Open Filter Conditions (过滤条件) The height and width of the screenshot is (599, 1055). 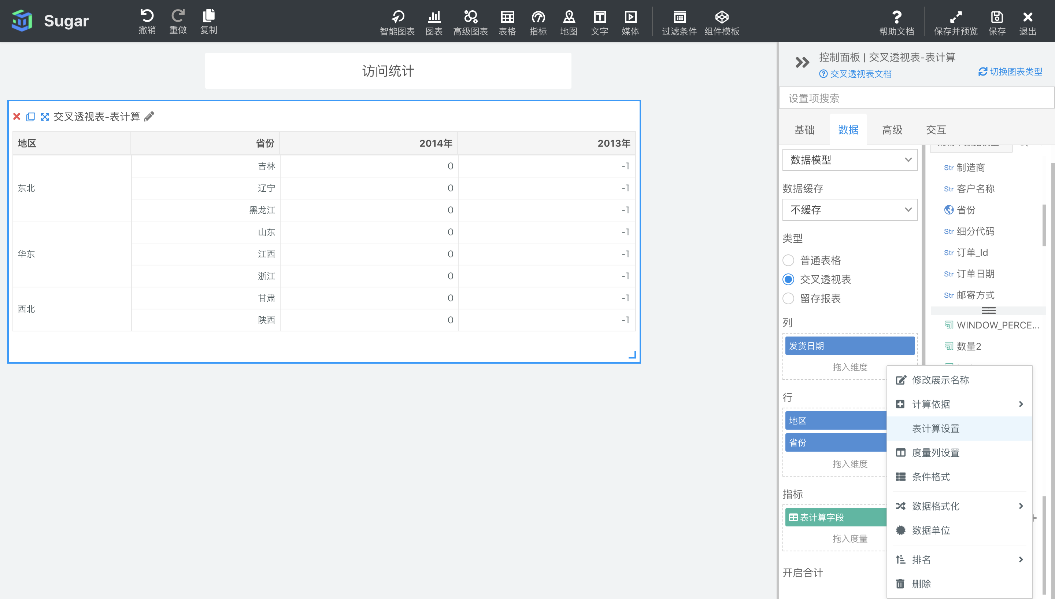(680, 23)
